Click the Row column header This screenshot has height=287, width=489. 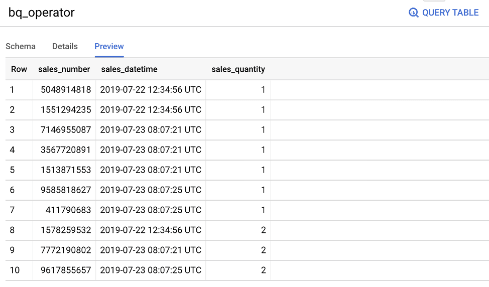tap(19, 69)
